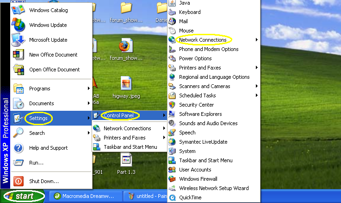Select System in Control Panel list
Screen dimensions: 341x203
[214, 151]
